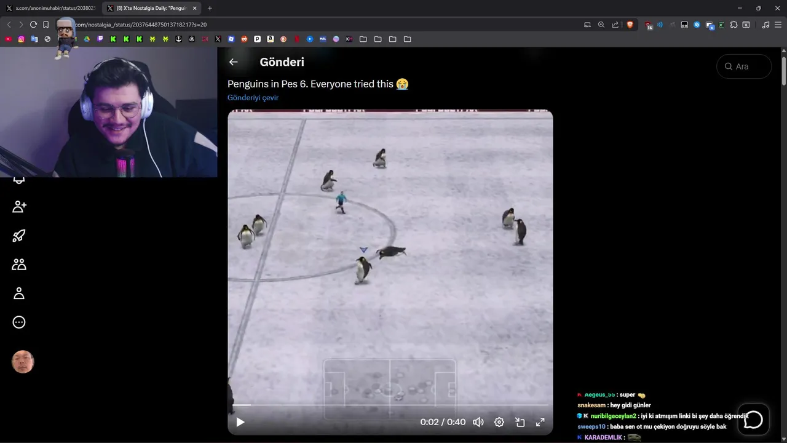Toggle the browser sidebar panel icon
The height and width of the screenshot is (443, 787).
(x=746, y=25)
